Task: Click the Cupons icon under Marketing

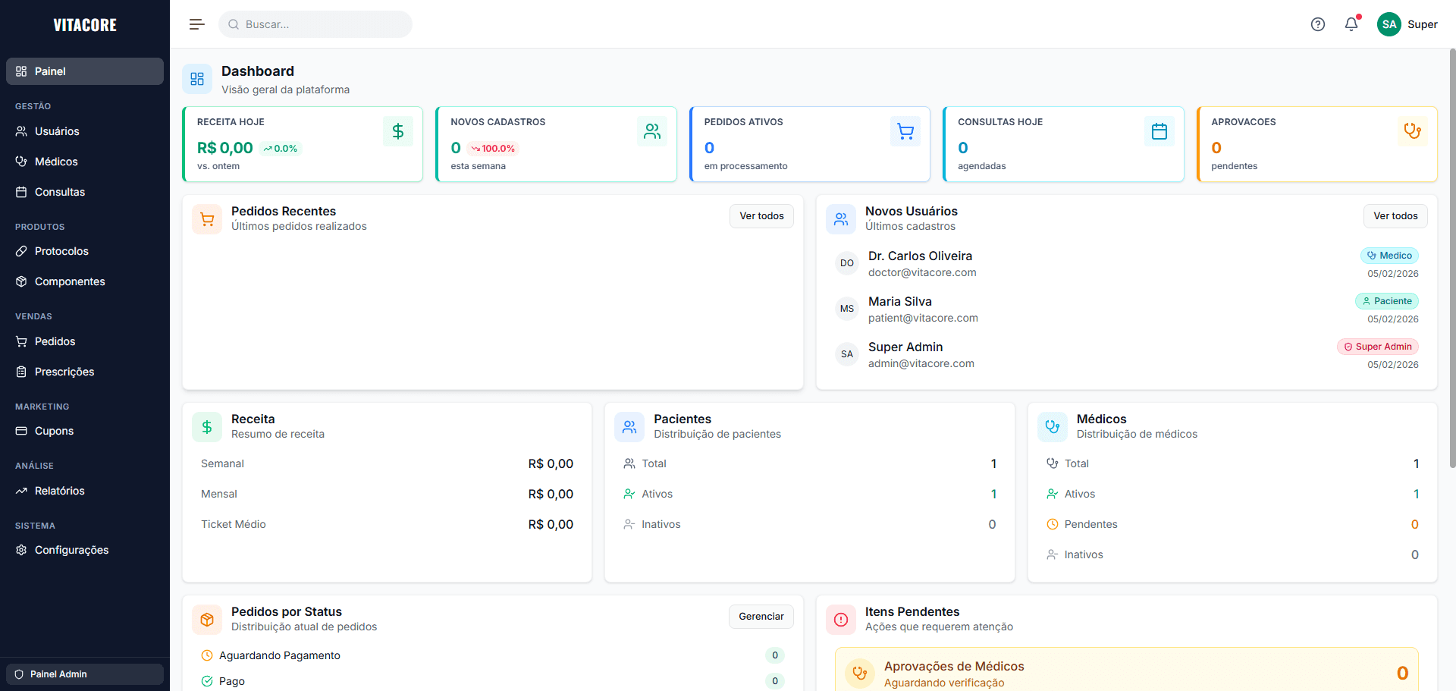Action: point(20,431)
